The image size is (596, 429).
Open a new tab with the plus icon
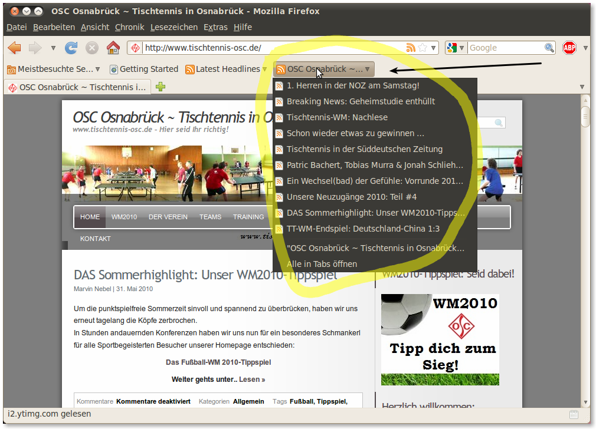coord(161,87)
